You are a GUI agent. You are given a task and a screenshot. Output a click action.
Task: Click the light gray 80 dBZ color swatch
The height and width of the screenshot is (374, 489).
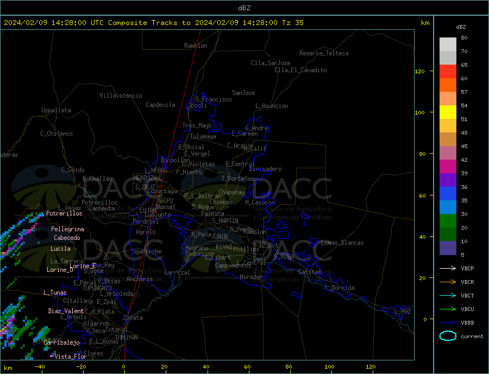tap(448, 45)
